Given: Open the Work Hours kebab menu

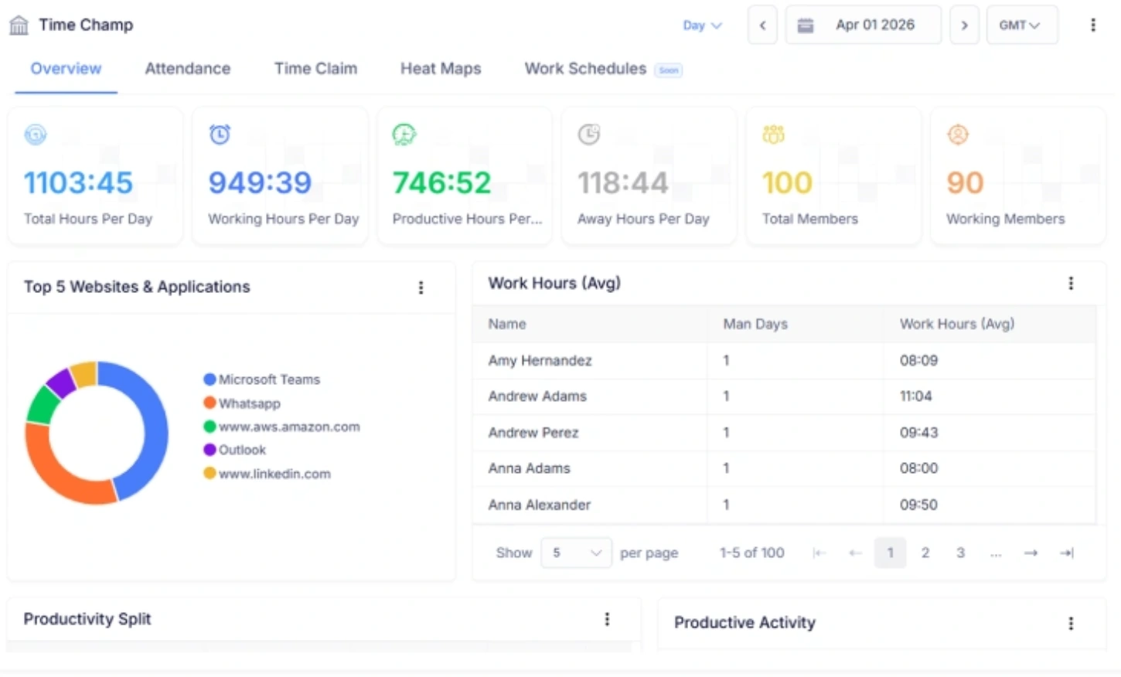Looking at the screenshot, I should [1072, 283].
